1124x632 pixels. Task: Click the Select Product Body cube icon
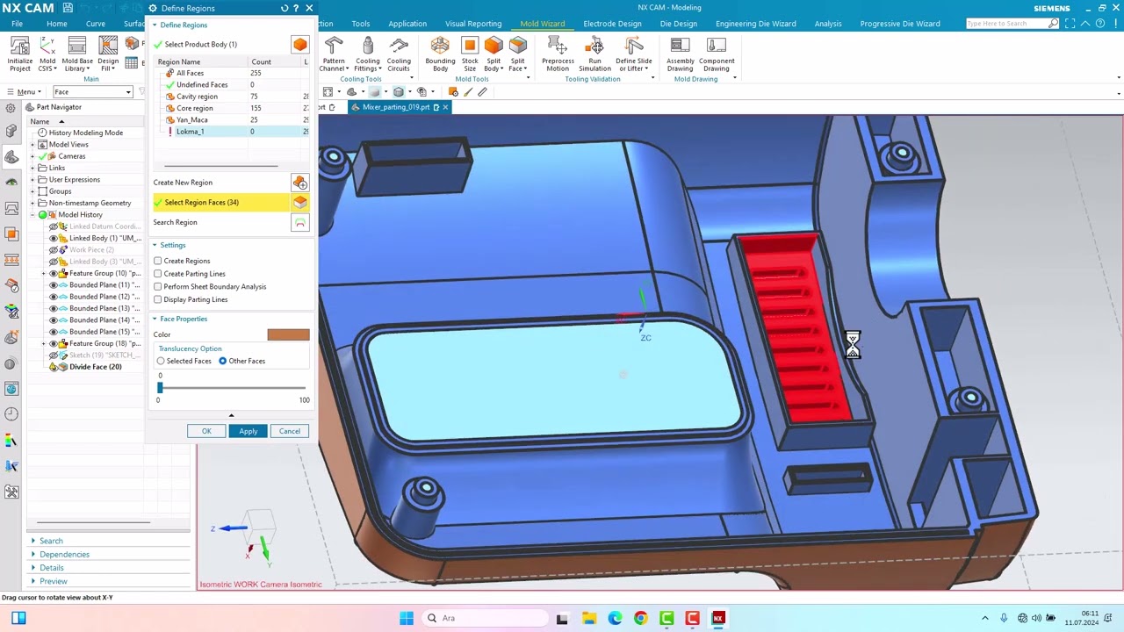(x=300, y=44)
